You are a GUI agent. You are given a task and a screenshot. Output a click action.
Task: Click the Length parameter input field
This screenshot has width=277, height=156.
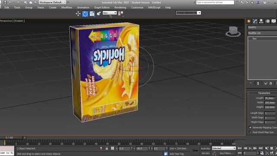pos(270,98)
